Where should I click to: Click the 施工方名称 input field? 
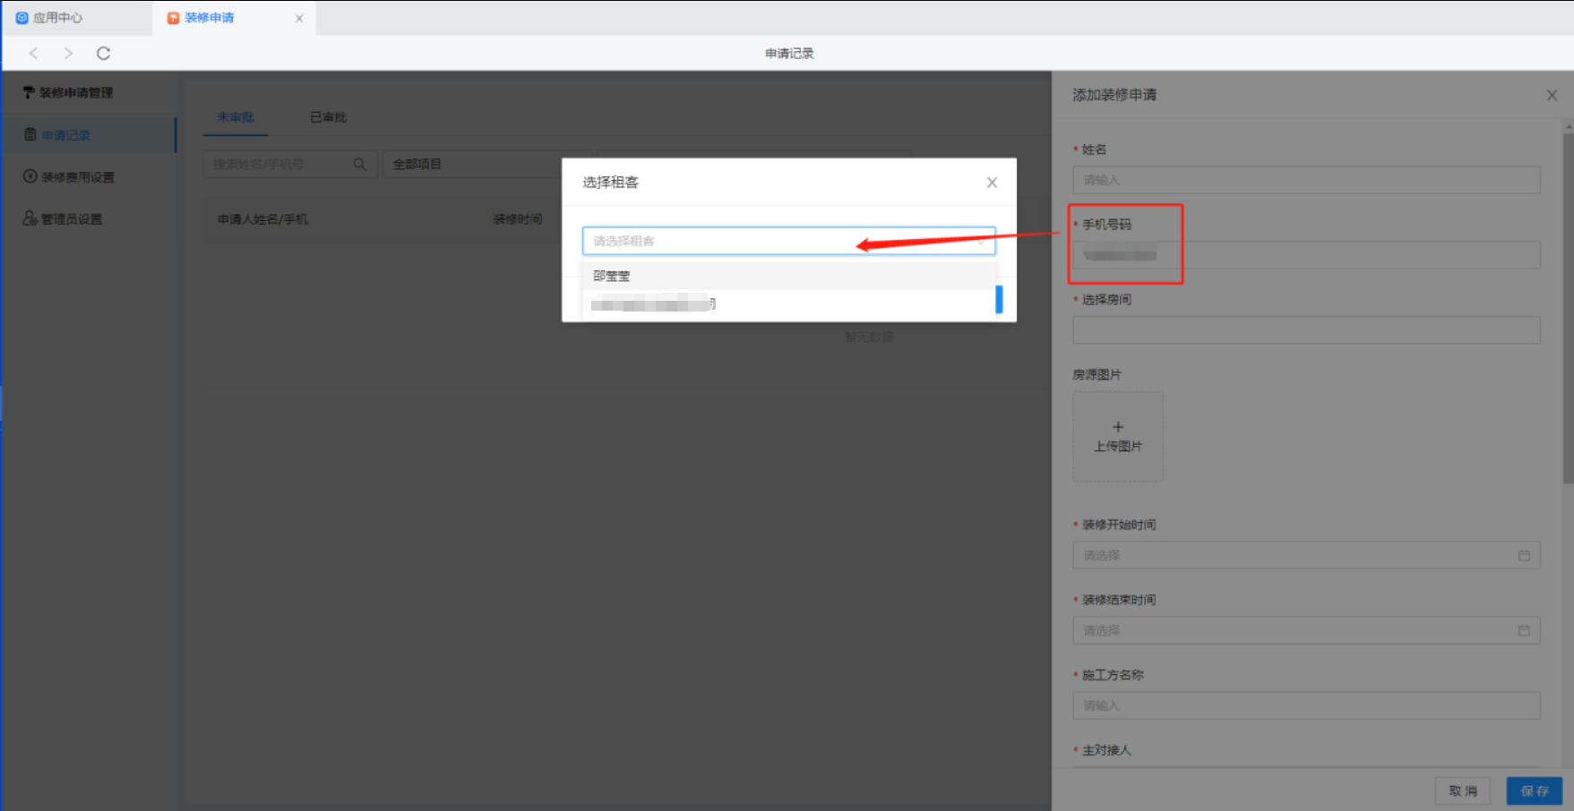click(1305, 705)
